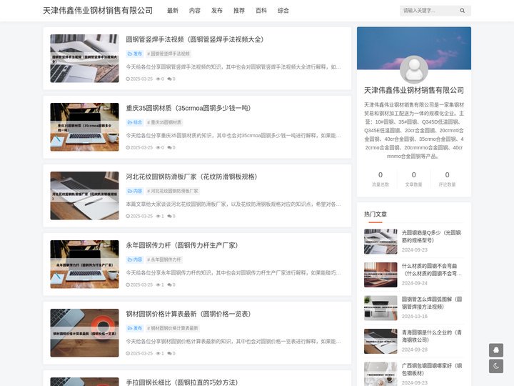Toggle dark mode moon button
This screenshot has width=514, height=386.
point(496,366)
